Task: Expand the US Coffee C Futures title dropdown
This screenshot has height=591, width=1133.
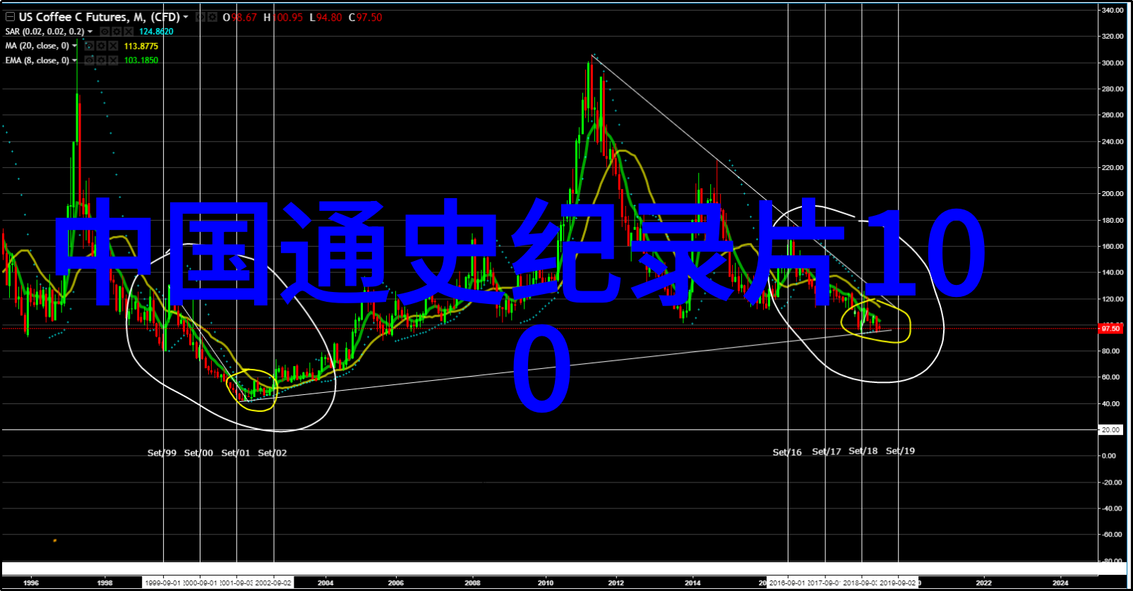Action: pyautogui.click(x=186, y=17)
